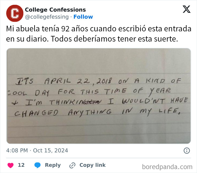Click the chain link copy icon

(x=73, y=165)
